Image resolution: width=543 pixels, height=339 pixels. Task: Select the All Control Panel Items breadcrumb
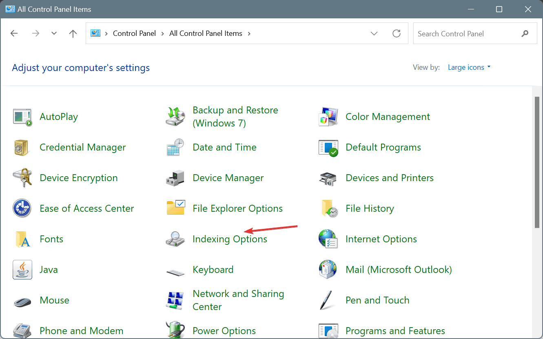pyautogui.click(x=206, y=33)
